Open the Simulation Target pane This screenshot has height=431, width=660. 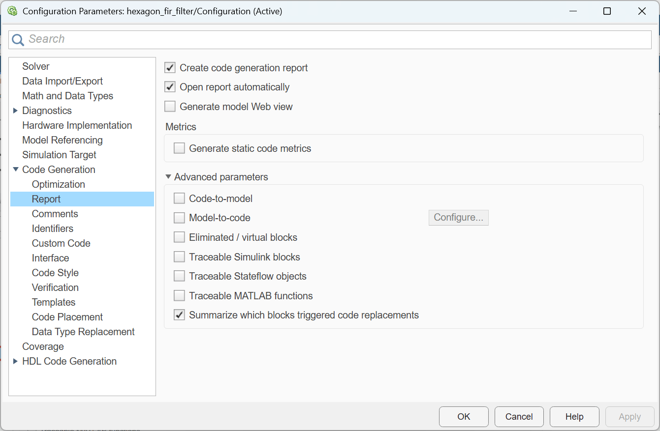59,155
